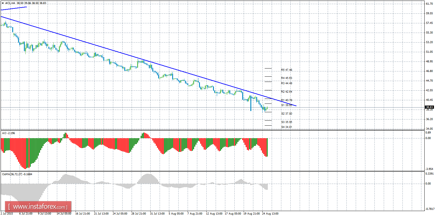Click the 53.20 price axis label
This screenshot has width=436, height=216.
click(429, 42)
